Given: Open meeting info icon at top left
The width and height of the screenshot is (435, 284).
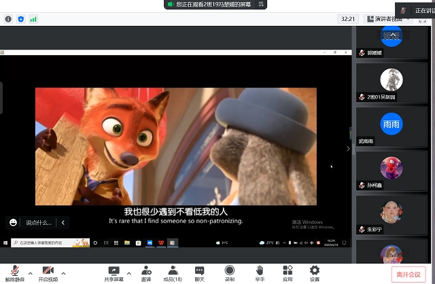Looking at the screenshot, I should pyautogui.click(x=8, y=19).
